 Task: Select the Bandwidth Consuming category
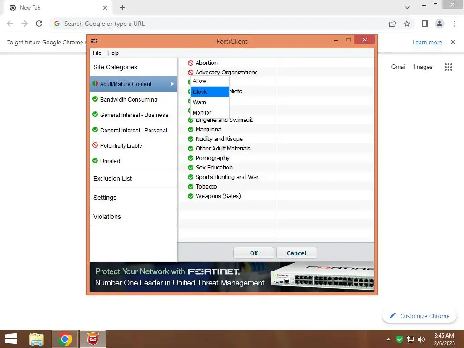[133, 99]
